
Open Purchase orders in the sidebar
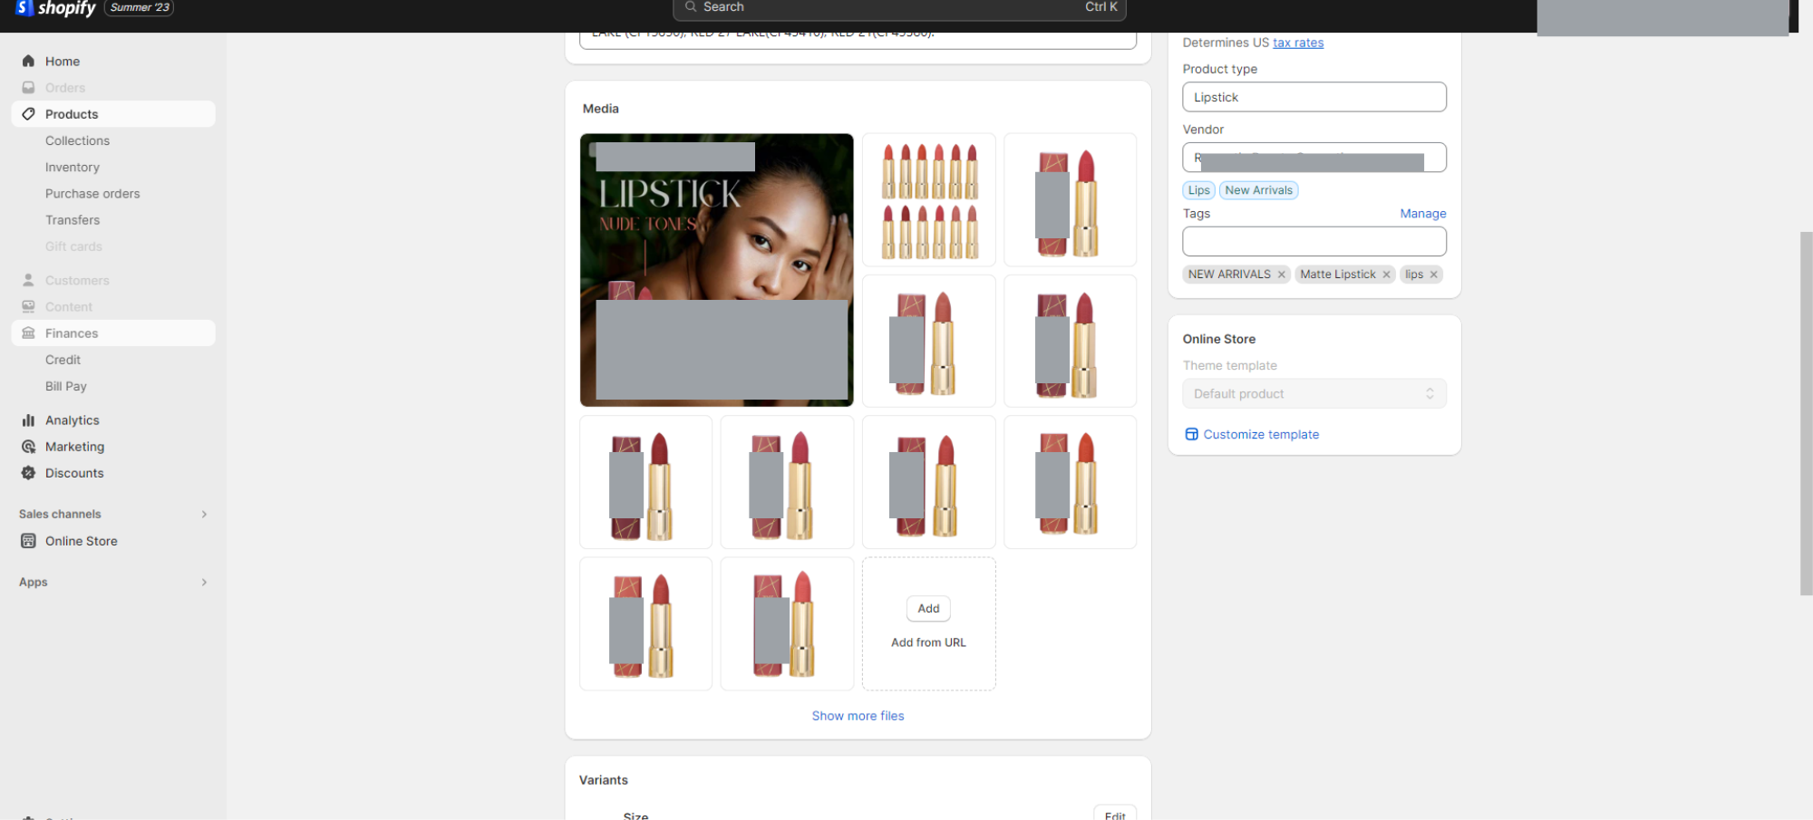pos(92,194)
